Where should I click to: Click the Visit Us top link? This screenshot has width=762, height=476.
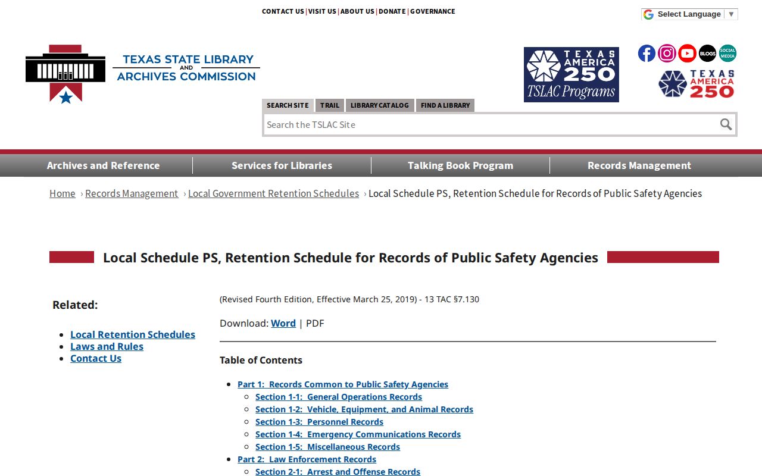322,11
